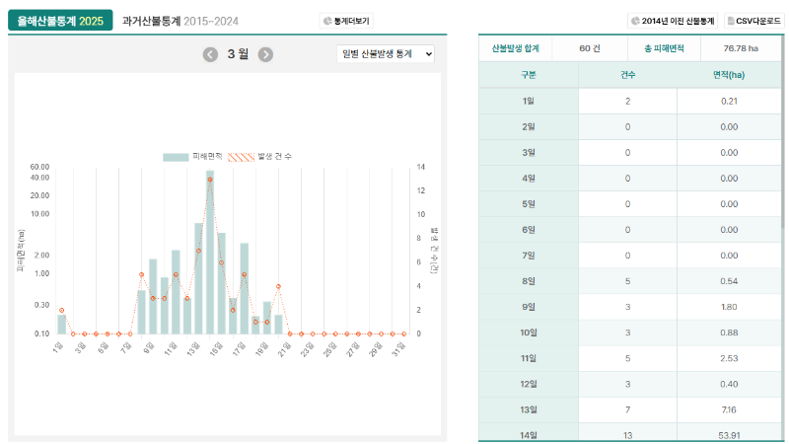Click 산불발생 합계 header cell
Viewport: 789px width, 444px height.
515,48
